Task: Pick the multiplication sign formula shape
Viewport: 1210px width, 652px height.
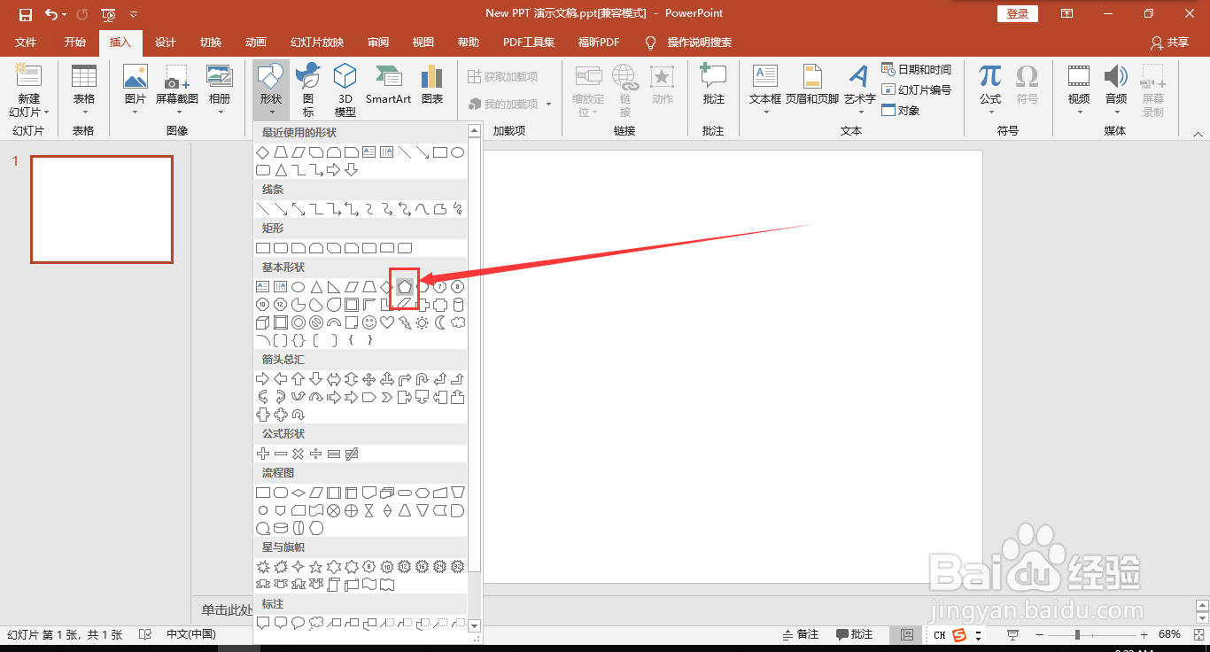Action: 299,454
